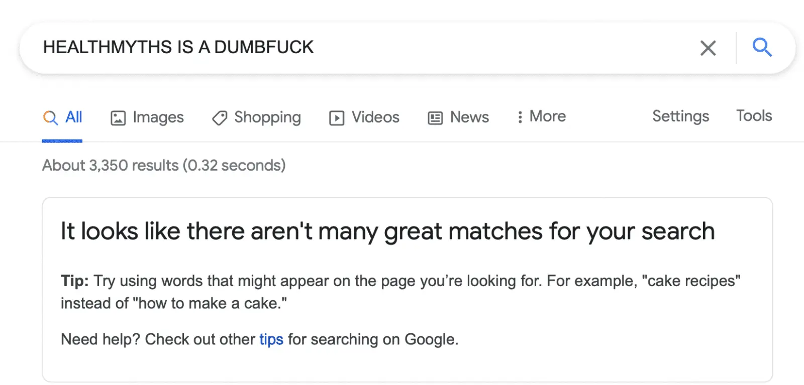Click the picture icon beside Images

click(118, 118)
